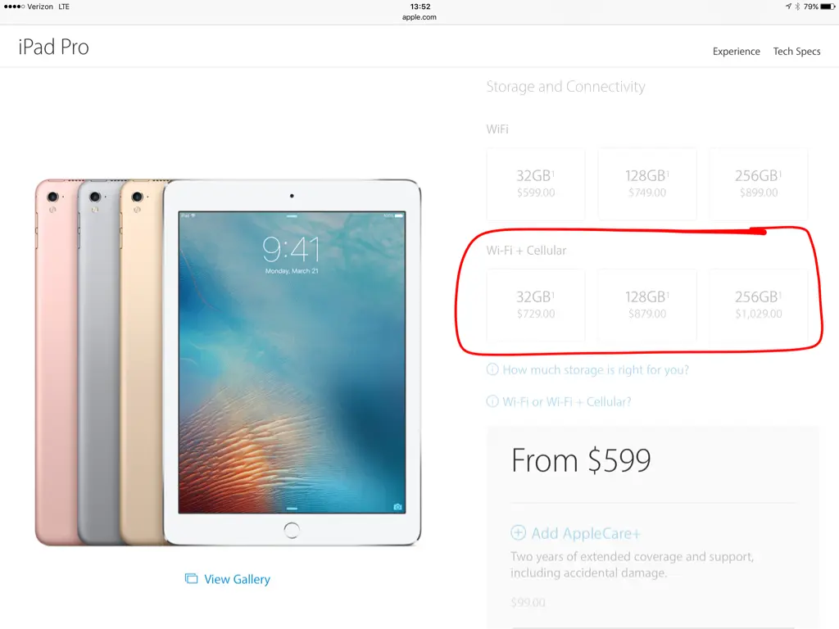Tap the signal strength dots indicator

point(14,7)
